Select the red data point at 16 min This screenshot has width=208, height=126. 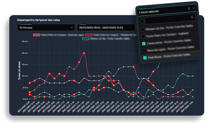coord(79,62)
